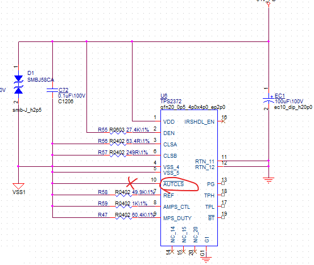Image resolution: width=314 pixels, height=265 pixels.
Task: Click the IRSHDL_EN pin name
Action: (199, 122)
